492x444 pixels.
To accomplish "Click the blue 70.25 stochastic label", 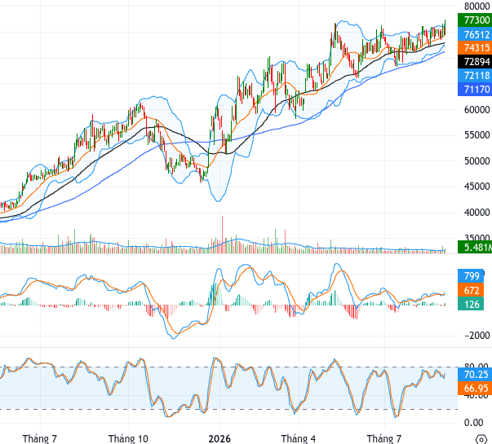I will coord(475,375).
